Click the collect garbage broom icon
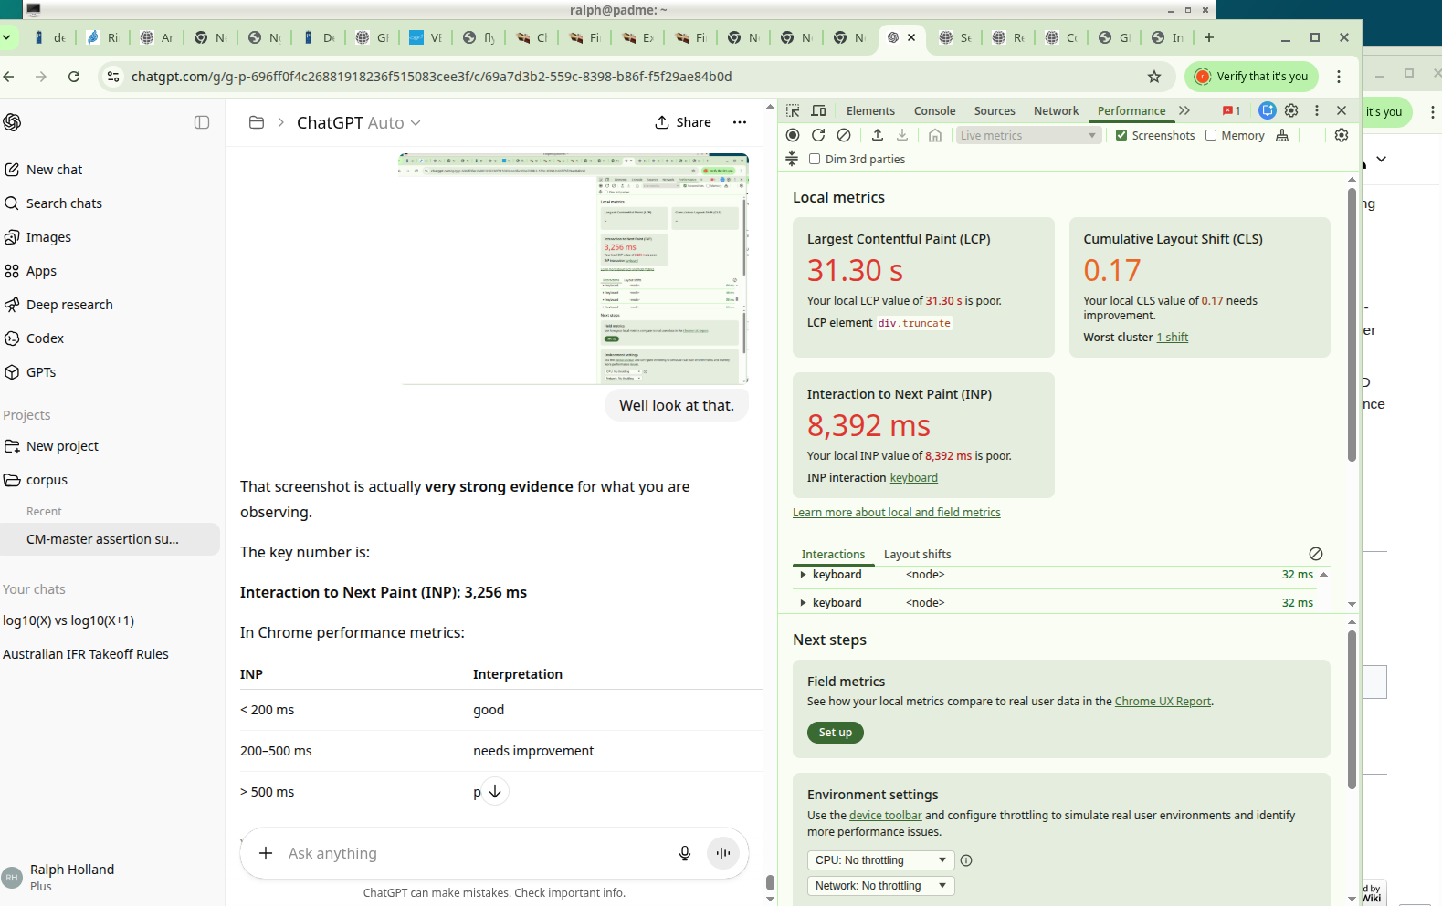 (x=1282, y=135)
